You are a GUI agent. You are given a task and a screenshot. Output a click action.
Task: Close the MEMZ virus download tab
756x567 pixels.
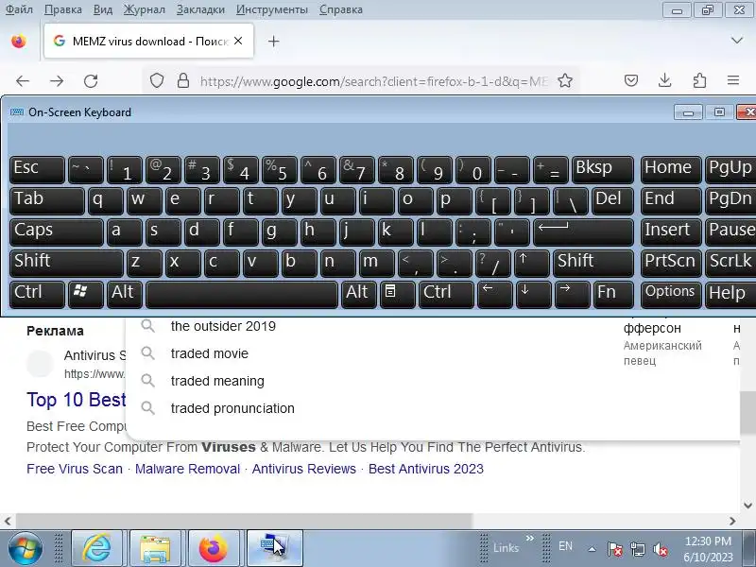pyautogui.click(x=238, y=41)
